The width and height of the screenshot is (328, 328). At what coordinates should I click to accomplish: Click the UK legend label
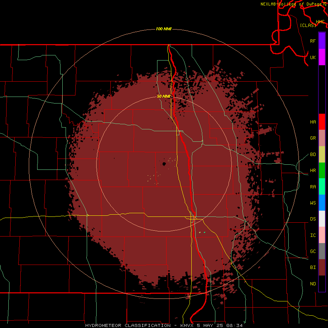tap(313, 57)
